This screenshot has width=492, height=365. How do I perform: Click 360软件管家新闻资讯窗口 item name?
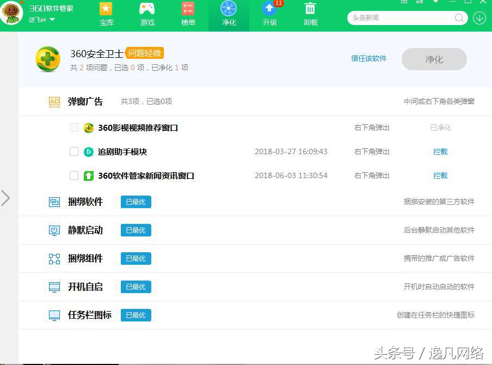(146, 176)
